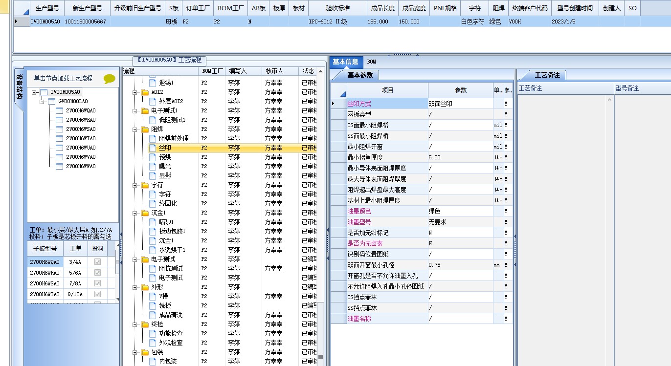Image resolution: width=671 pixels, height=366 pixels.
Task: Click the 字符 folder icon
Action: coord(145,185)
